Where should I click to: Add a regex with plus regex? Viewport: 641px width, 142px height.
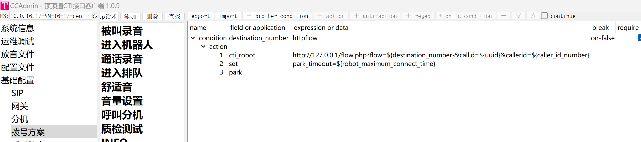418,16
